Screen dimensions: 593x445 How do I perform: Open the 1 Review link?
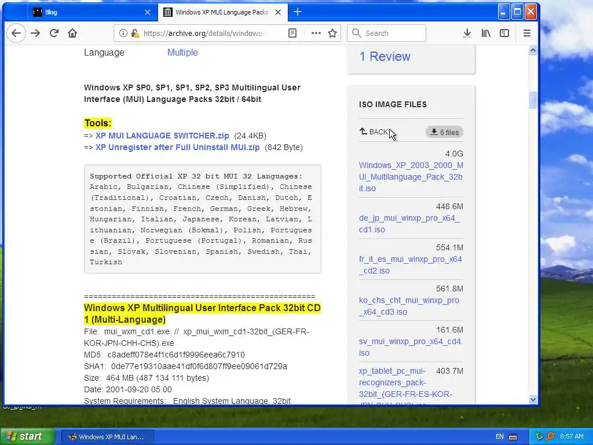385,56
